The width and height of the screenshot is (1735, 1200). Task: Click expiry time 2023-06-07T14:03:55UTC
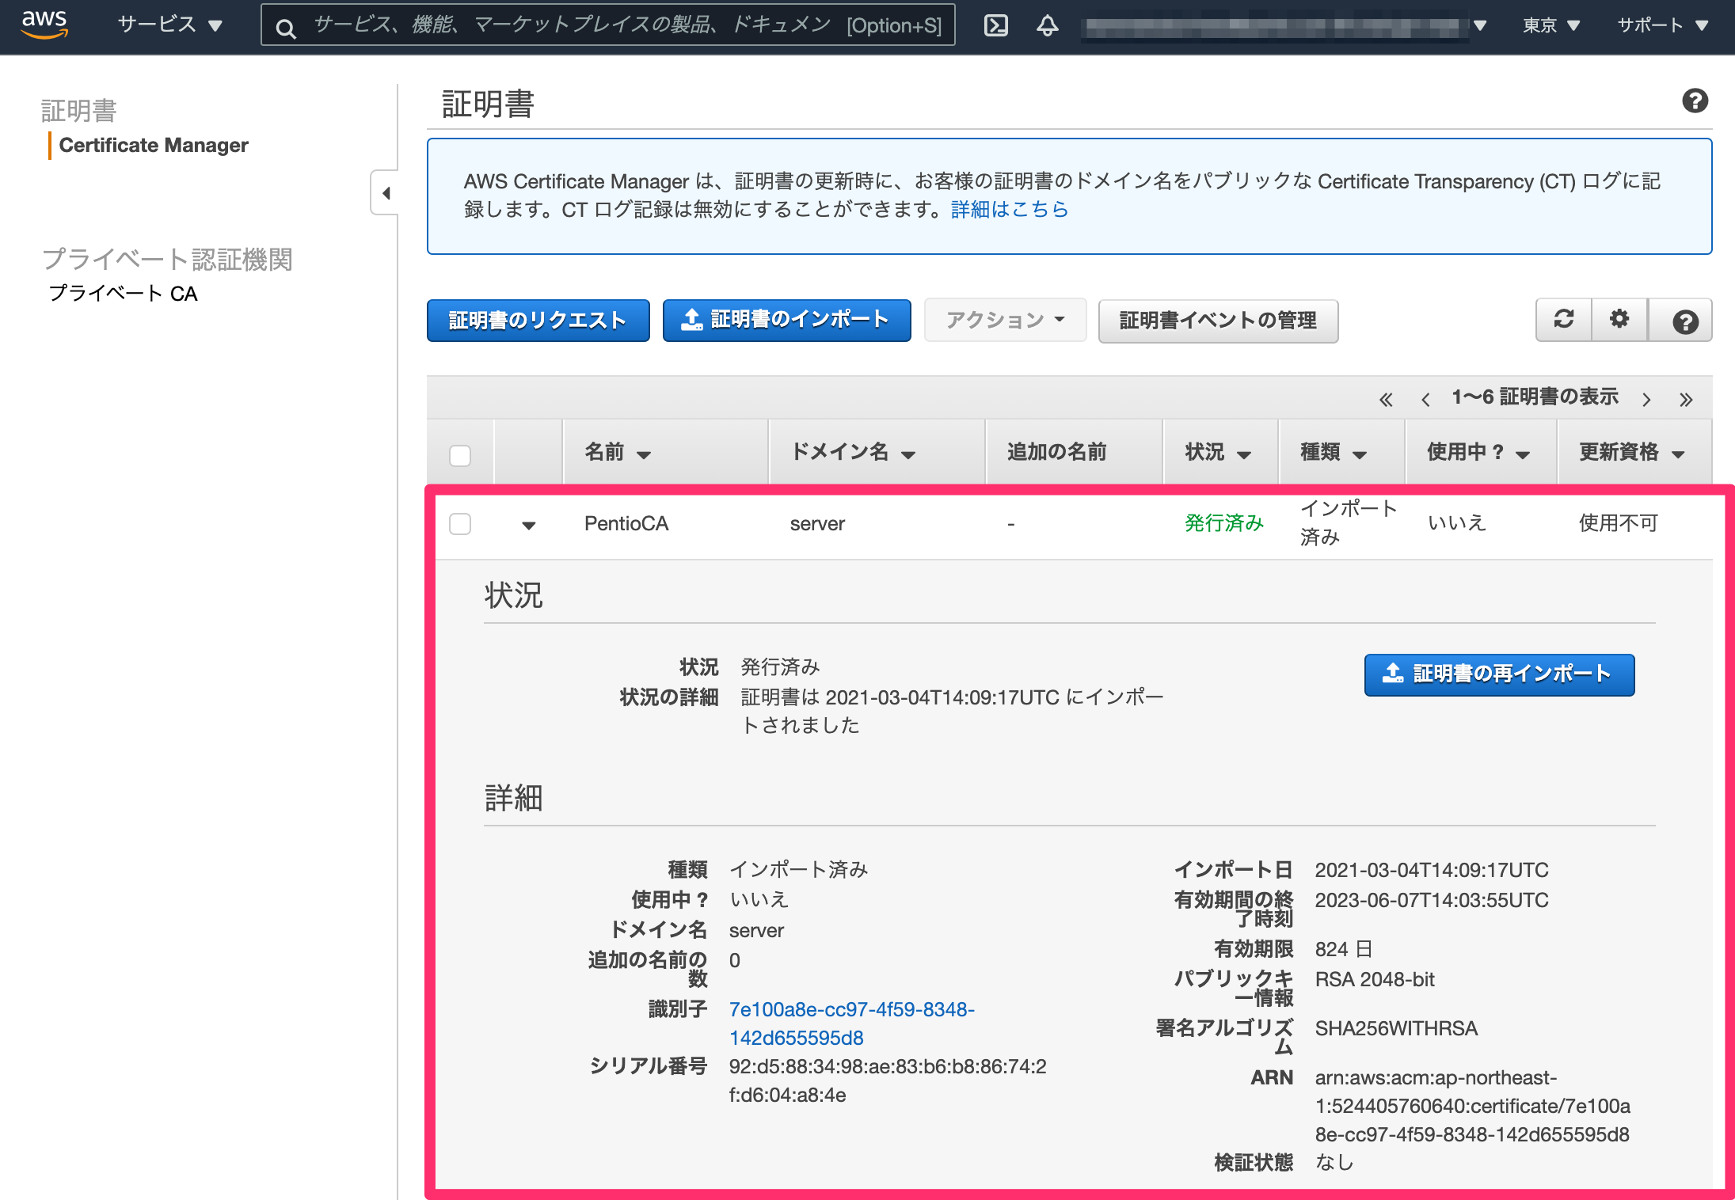tap(1432, 901)
